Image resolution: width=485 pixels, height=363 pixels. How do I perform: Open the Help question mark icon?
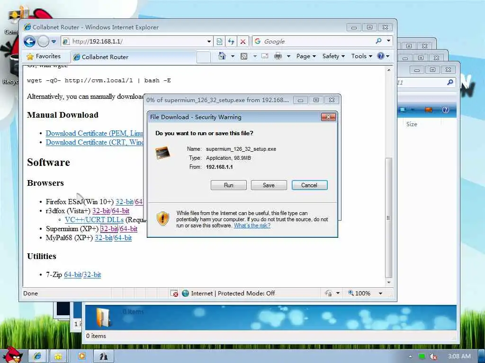(x=381, y=56)
